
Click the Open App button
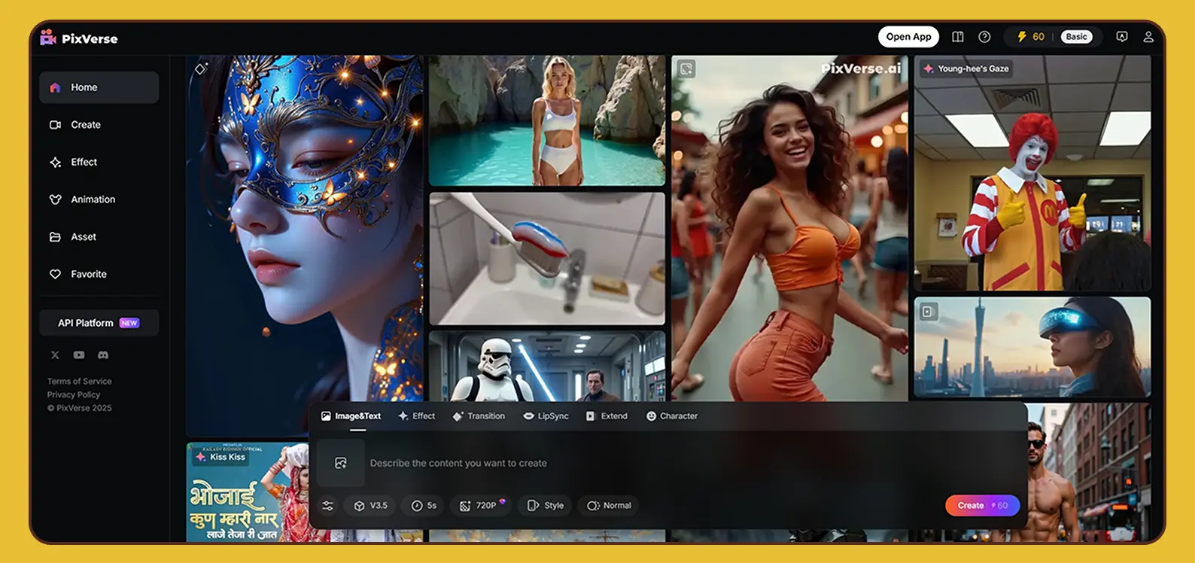[x=908, y=37]
